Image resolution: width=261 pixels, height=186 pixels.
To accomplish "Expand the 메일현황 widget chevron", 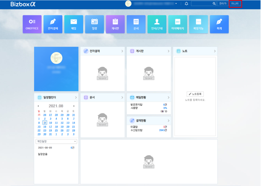I will click(x=169, y=97).
